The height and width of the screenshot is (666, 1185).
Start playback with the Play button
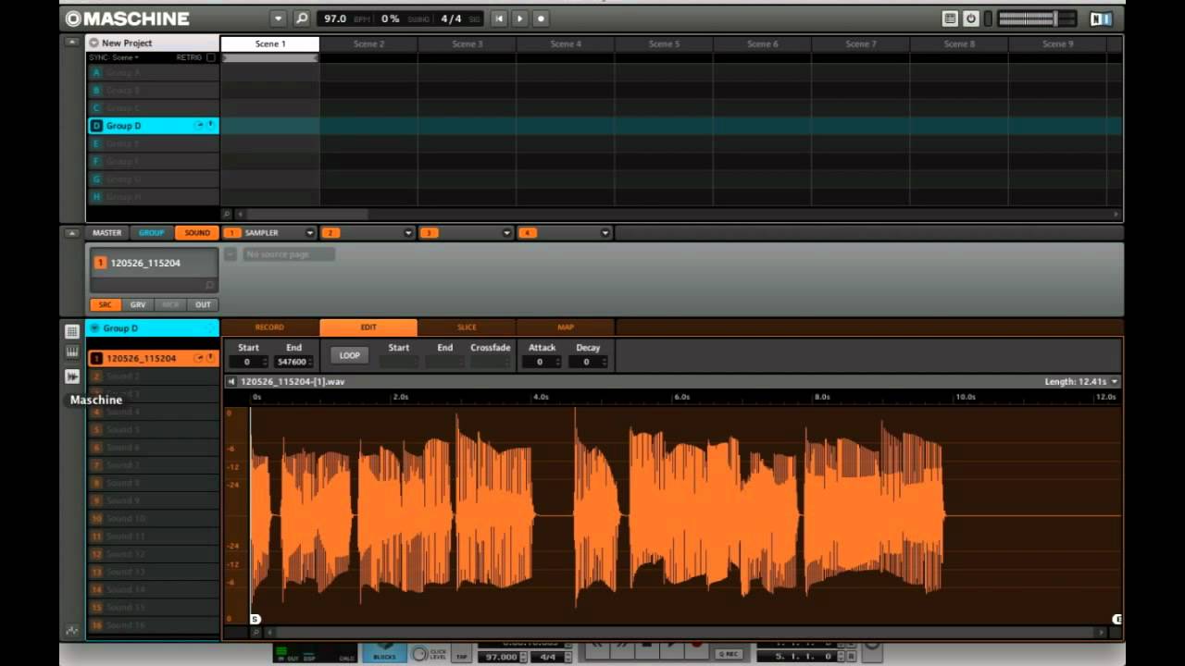(x=519, y=18)
